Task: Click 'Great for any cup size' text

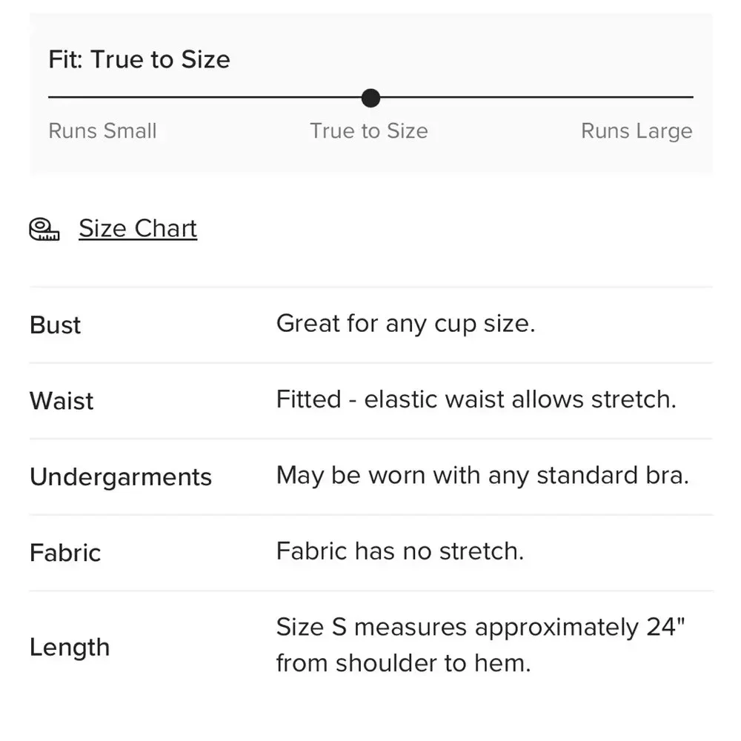Action: (x=405, y=324)
